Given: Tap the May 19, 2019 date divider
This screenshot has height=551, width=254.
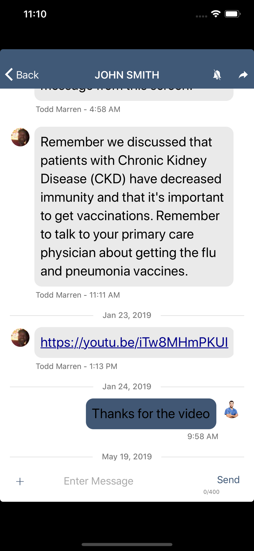Looking at the screenshot, I should point(127,457).
